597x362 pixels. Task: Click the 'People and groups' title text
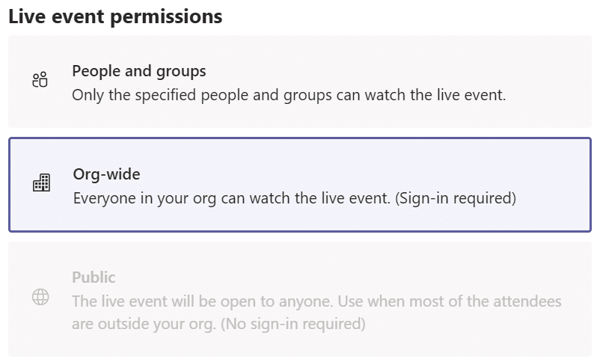pyautogui.click(x=139, y=72)
